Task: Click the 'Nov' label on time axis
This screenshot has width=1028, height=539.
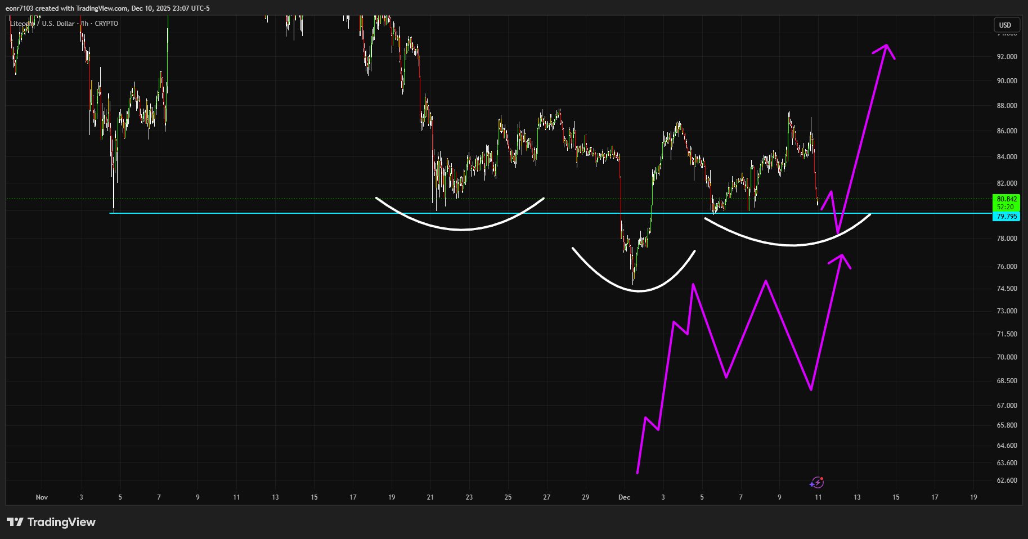Action: coord(42,497)
